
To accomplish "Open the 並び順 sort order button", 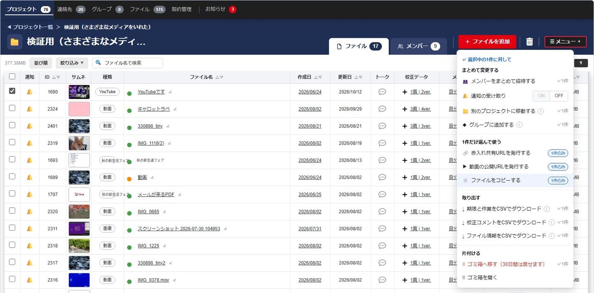I will [41, 63].
